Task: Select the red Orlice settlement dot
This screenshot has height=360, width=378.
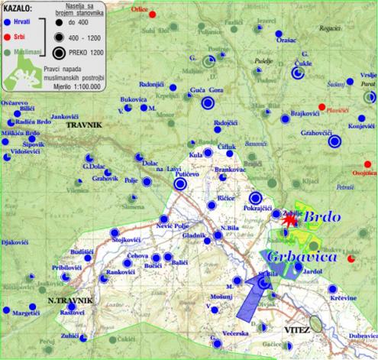Action: [153, 15]
